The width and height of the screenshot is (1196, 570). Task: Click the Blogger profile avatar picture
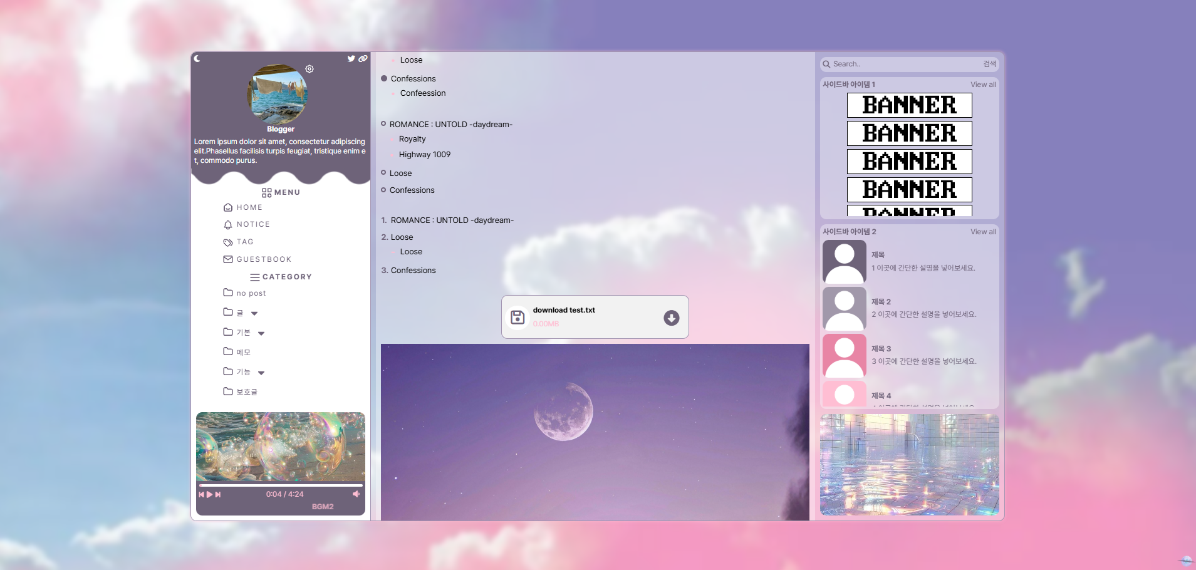pos(277,93)
